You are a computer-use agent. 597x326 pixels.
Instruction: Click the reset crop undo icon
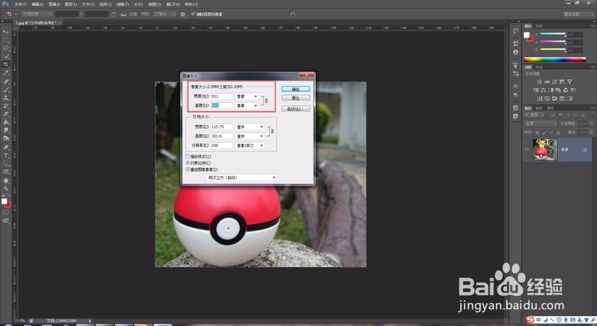click(293, 14)
